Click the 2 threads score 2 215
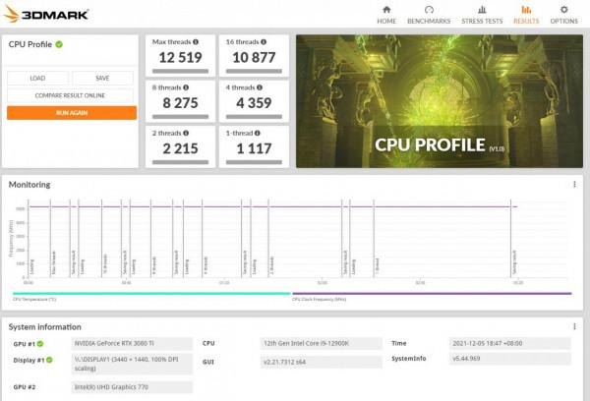 180,148
